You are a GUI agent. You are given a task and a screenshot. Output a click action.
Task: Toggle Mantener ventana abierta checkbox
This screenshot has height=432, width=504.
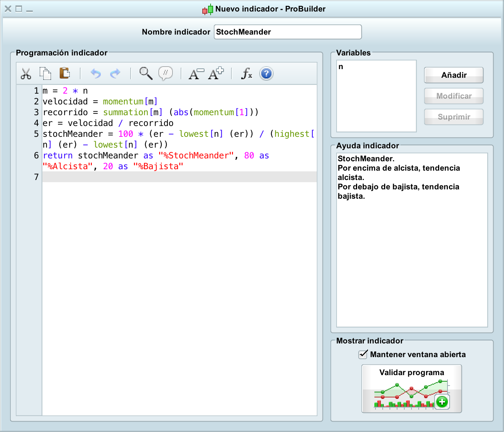tap(363, 355)
